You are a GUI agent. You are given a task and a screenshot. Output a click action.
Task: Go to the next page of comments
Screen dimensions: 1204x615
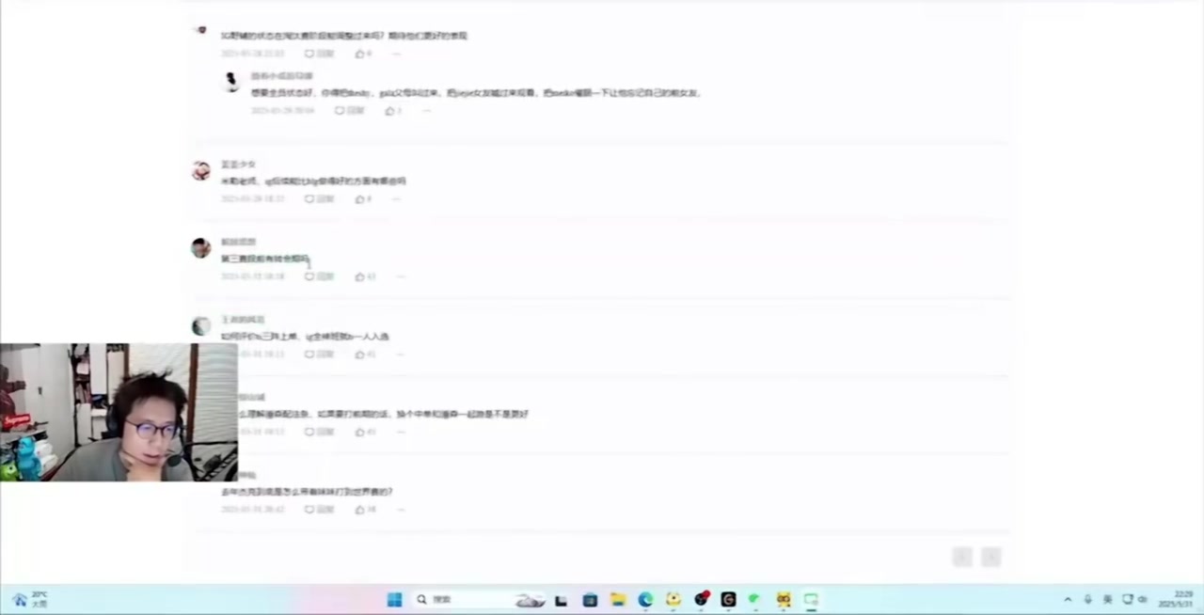[990, 557]
